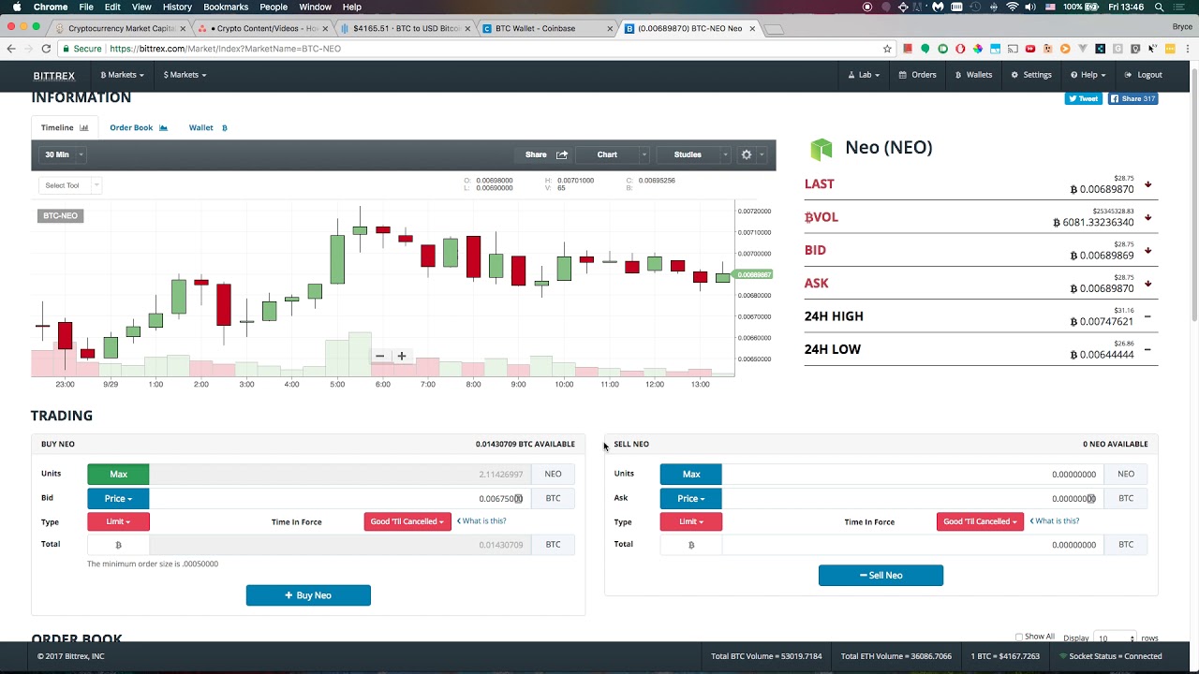Screen dimensions: 1199x674
Task: Open the volume menu bar icon
Action: [1030, 7]
